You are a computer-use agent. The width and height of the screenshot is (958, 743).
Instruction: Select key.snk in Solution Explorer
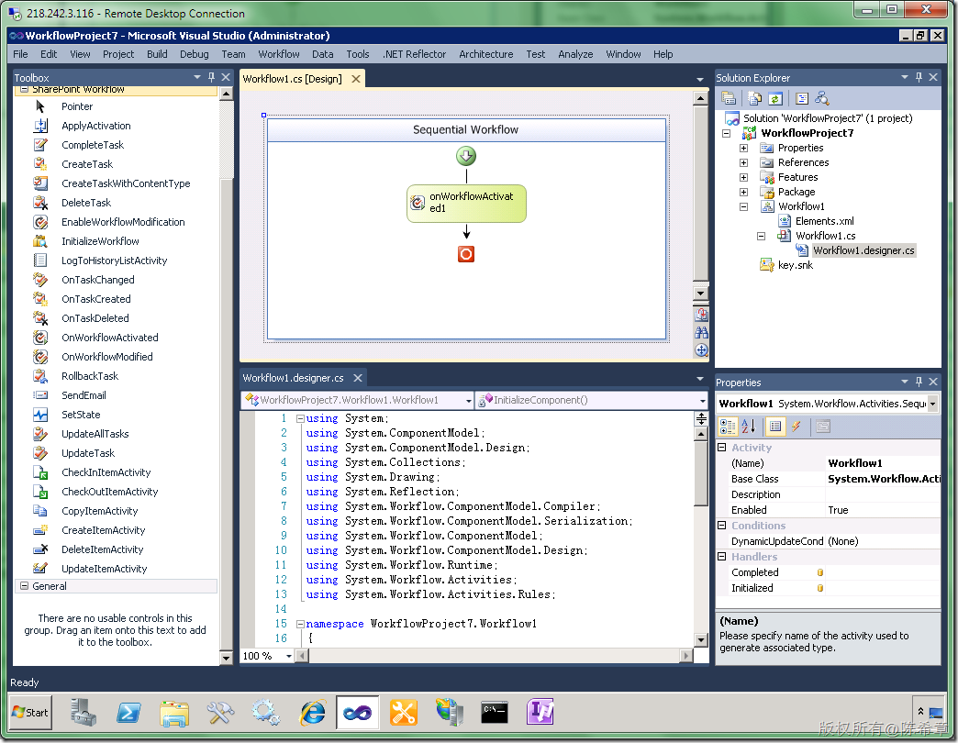point(795,265)
